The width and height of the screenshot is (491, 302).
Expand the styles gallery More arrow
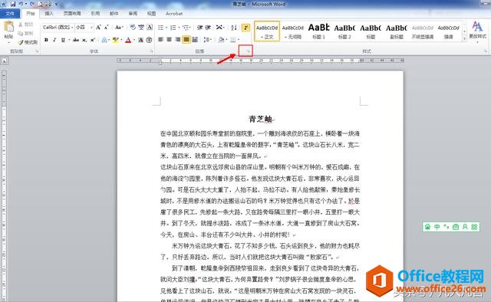(x=464, y=39)
